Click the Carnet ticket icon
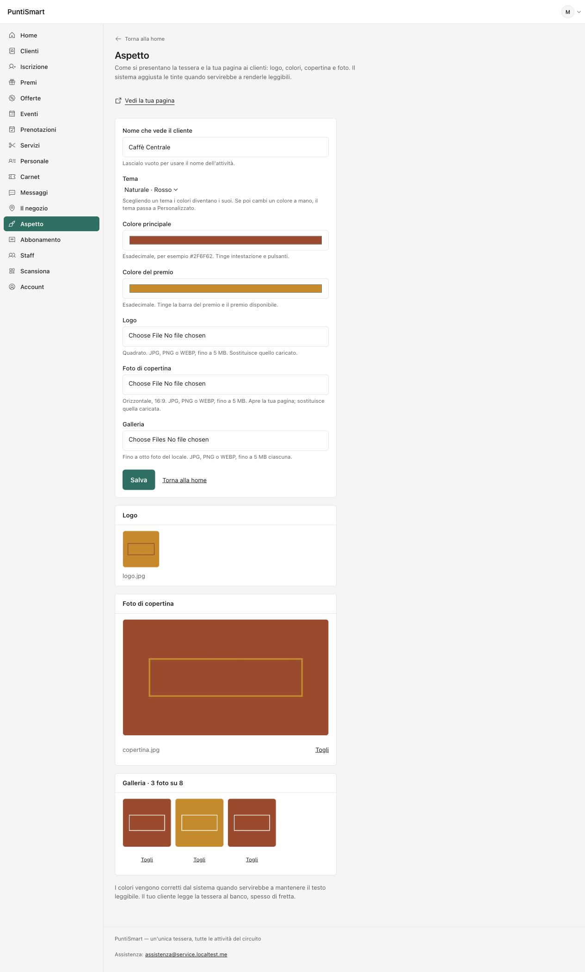 pos(12,177)
